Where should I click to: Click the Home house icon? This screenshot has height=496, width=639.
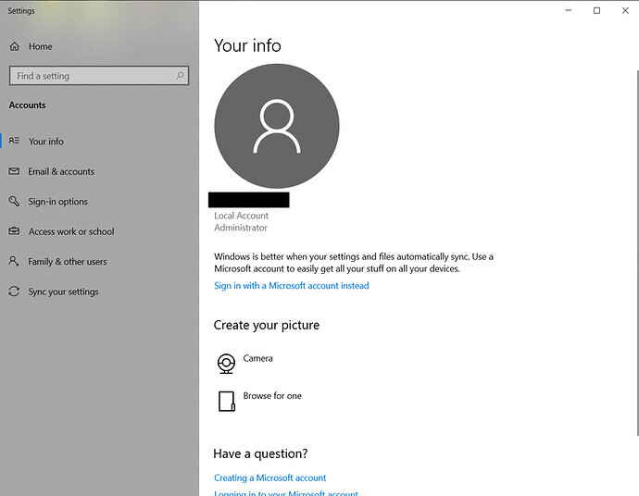coord(15,46)
